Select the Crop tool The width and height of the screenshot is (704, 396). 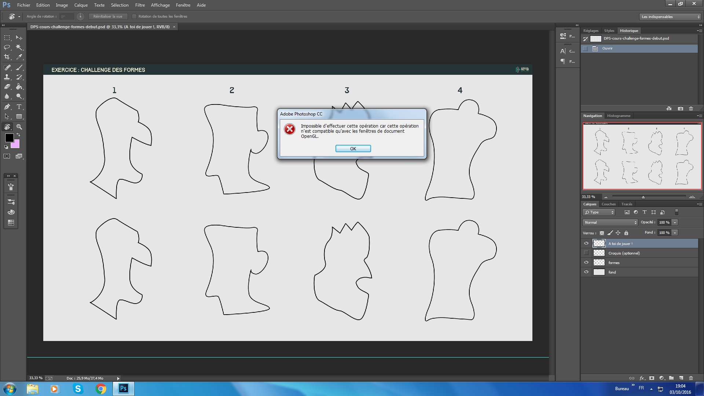tap(7, 57)
